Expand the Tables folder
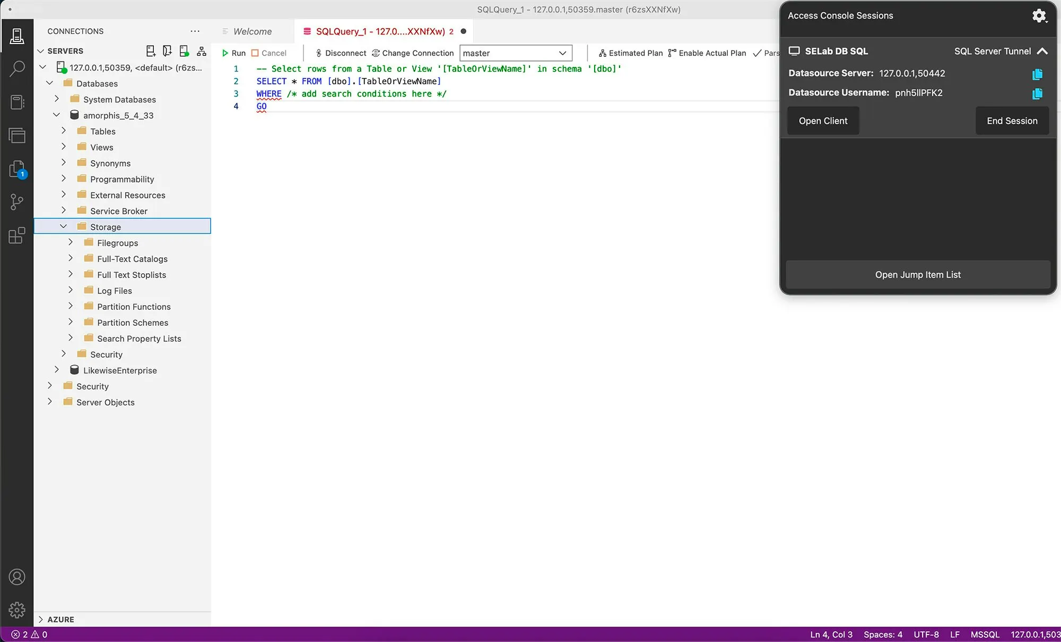Image resolution: width=1061 pixels, height=642 pixels. tap(64, 131)
